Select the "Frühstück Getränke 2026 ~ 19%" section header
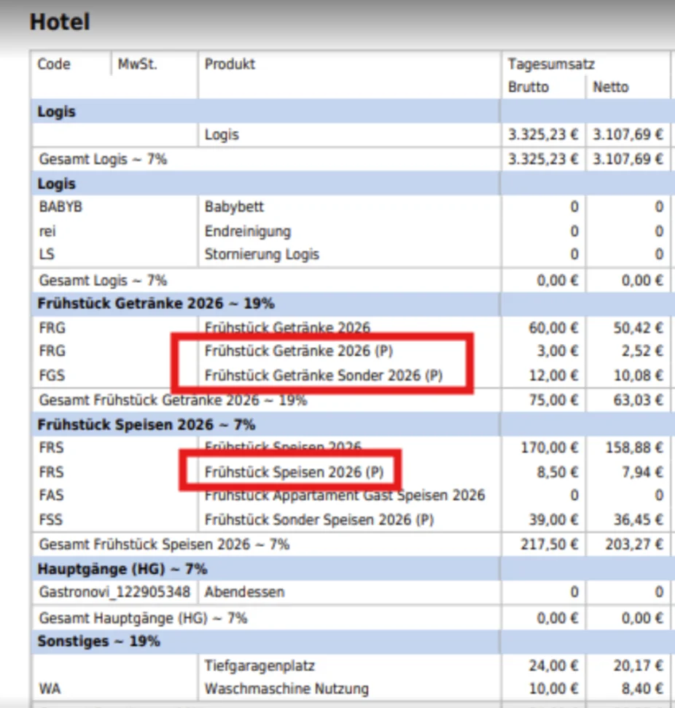Image resolution: width=675 pixels, height=708 pixels. pyautogui.click(x=156, y=303)
